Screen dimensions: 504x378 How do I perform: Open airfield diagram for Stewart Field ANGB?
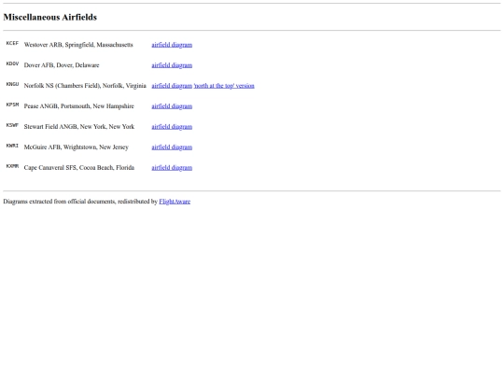(172, 127)
